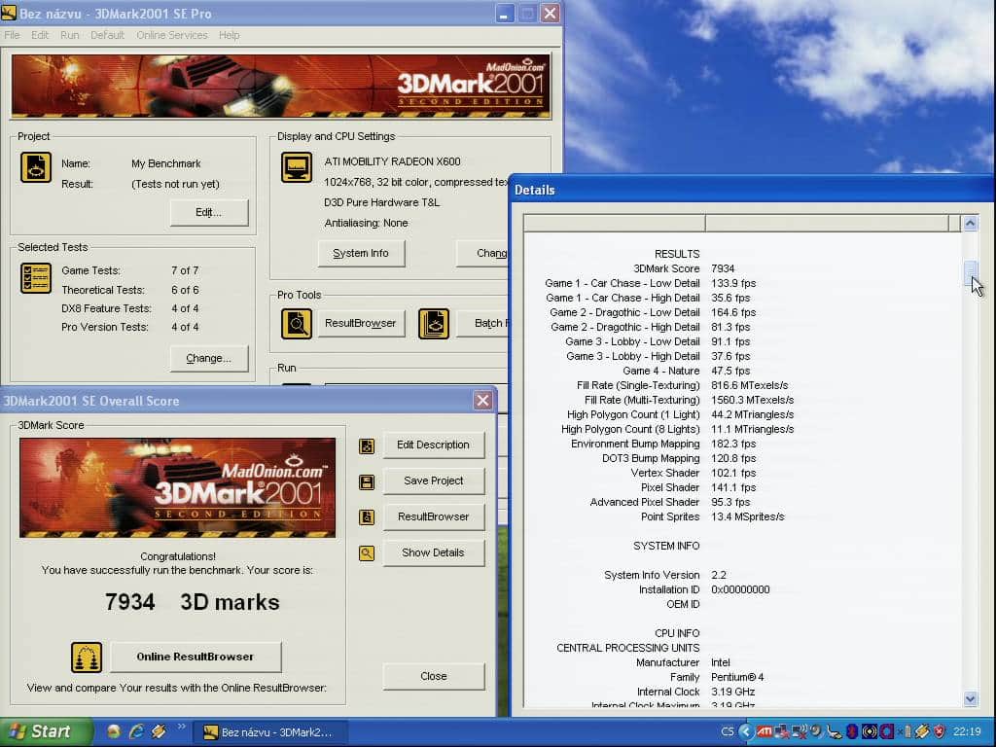
Task: Click third quick launch icon before chevron
Action: tap(159, 731)
